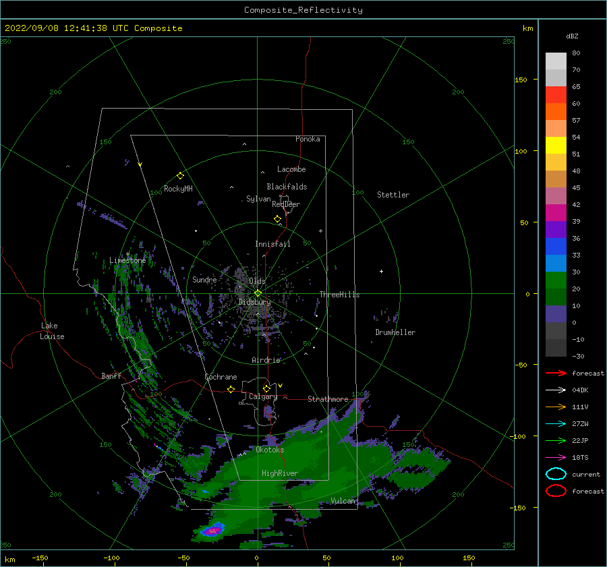This screenshot has width=607, height=567.
Task: Click the magenta 18TS arrow icon
Action: [556, 458]
